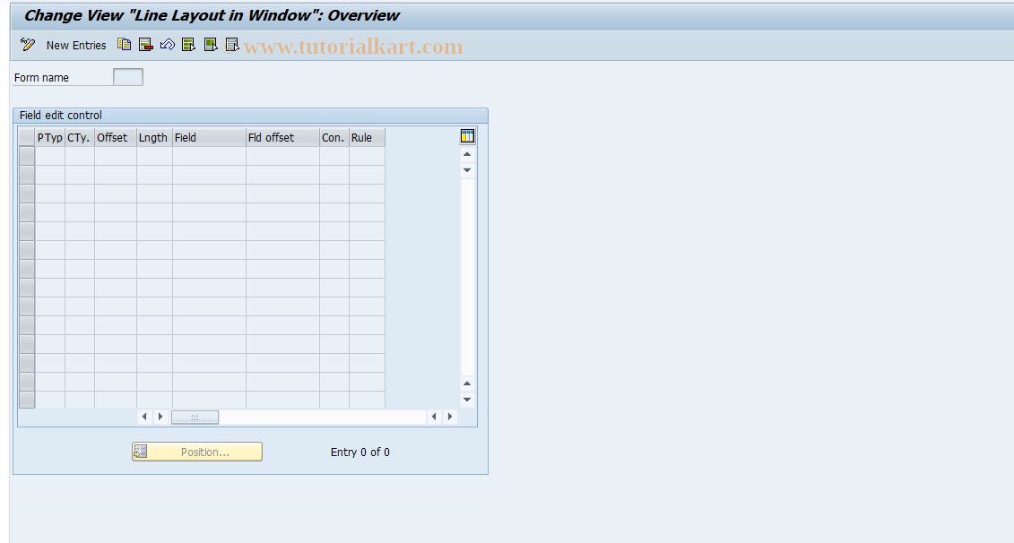Toggle Display/Change mode pencil icon
This screenshot has width=1014, height=543.
coord(27,45)
